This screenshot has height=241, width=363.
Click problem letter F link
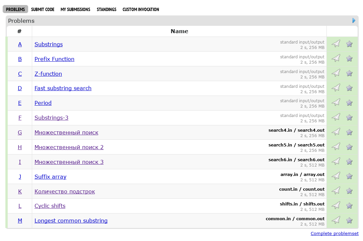click(x=20, y=118)
